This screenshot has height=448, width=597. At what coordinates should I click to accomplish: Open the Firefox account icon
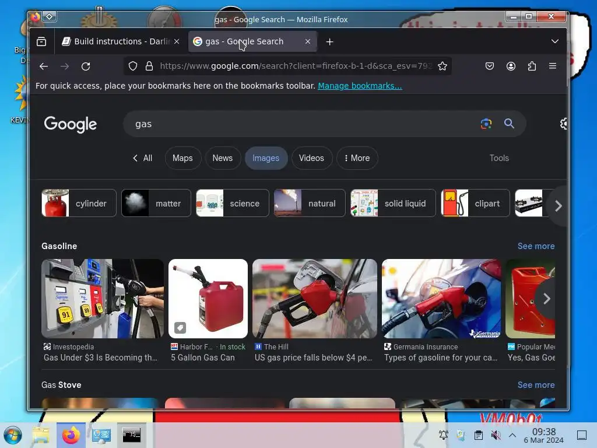[x=511, y=66]
